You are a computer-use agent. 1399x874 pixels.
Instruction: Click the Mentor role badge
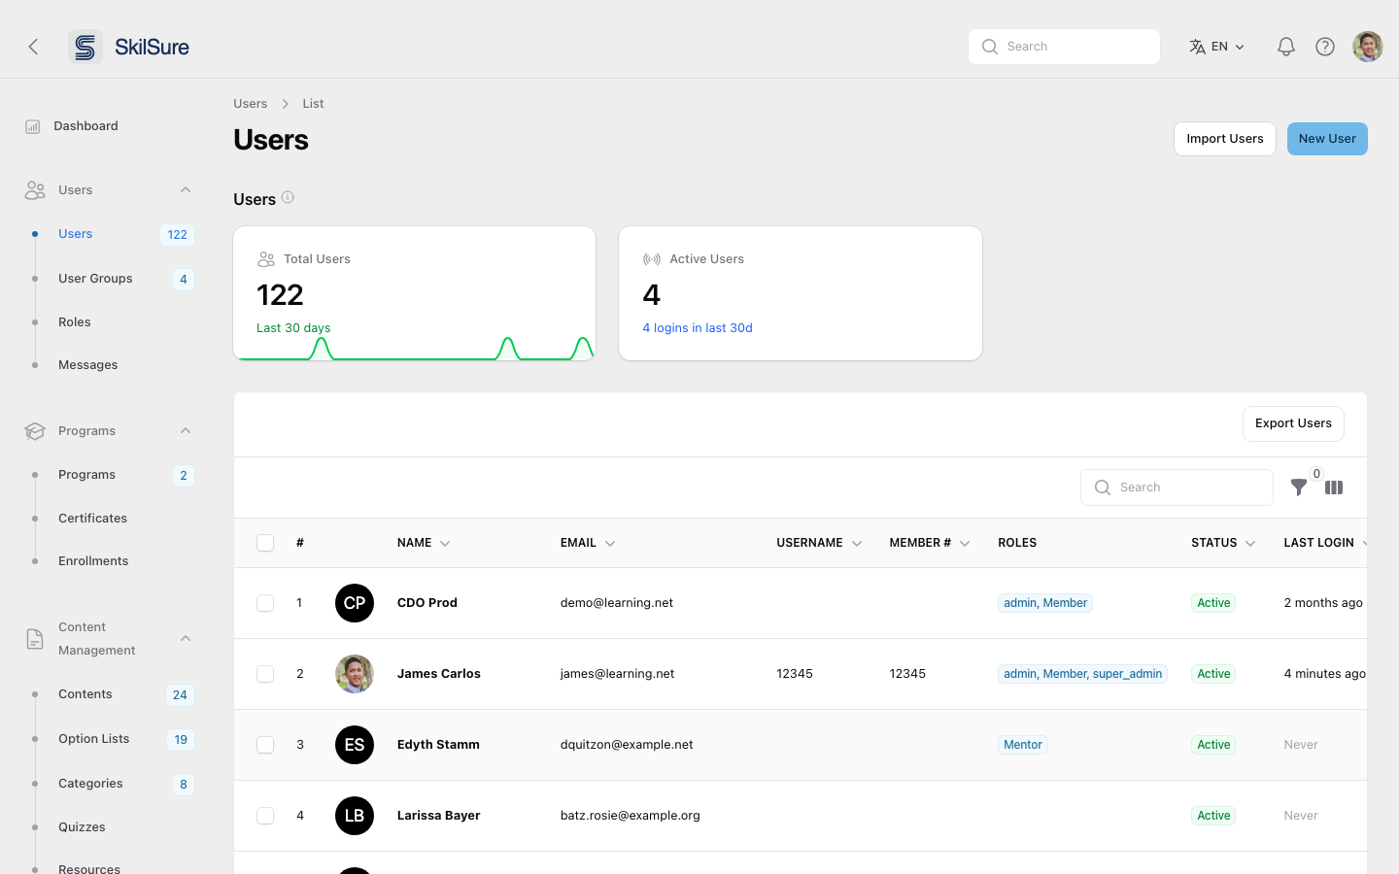pos(1023,745)
